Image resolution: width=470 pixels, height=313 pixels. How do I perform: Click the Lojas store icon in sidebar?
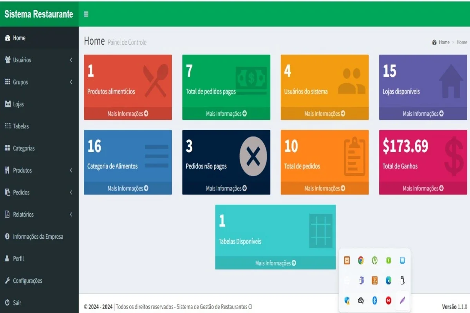pyautogui.click(x=7, y=104)
